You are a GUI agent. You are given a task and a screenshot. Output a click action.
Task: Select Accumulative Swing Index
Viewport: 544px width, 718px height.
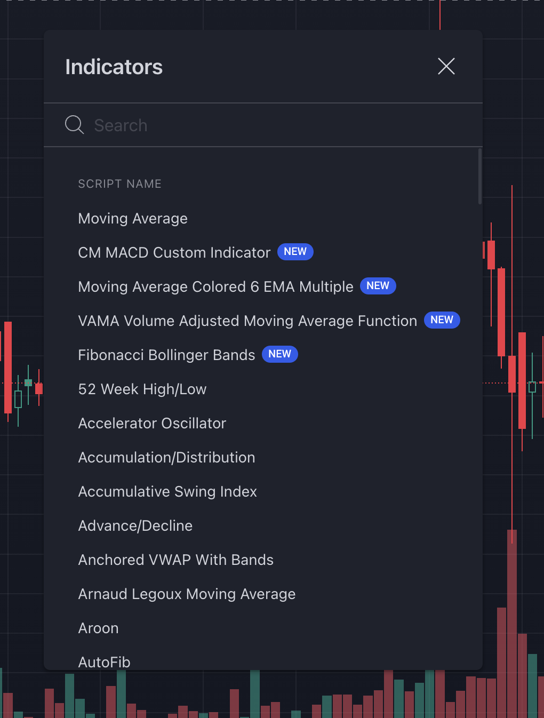(x=167, y=492)
